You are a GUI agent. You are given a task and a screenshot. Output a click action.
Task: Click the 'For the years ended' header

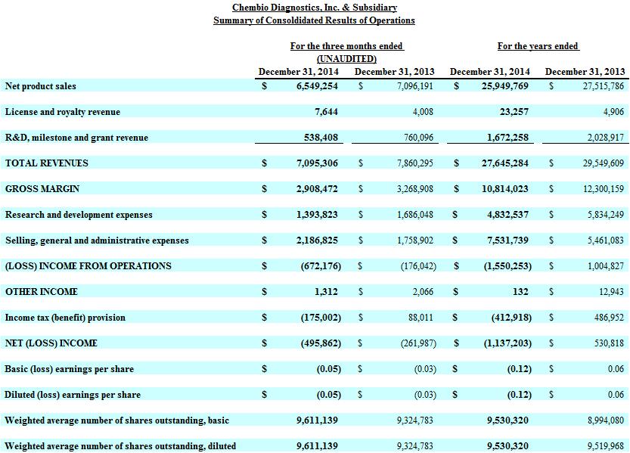point(538,46)
